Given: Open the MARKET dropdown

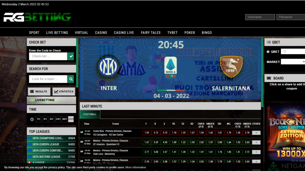Looking at the screenshot, I should 293,62.
